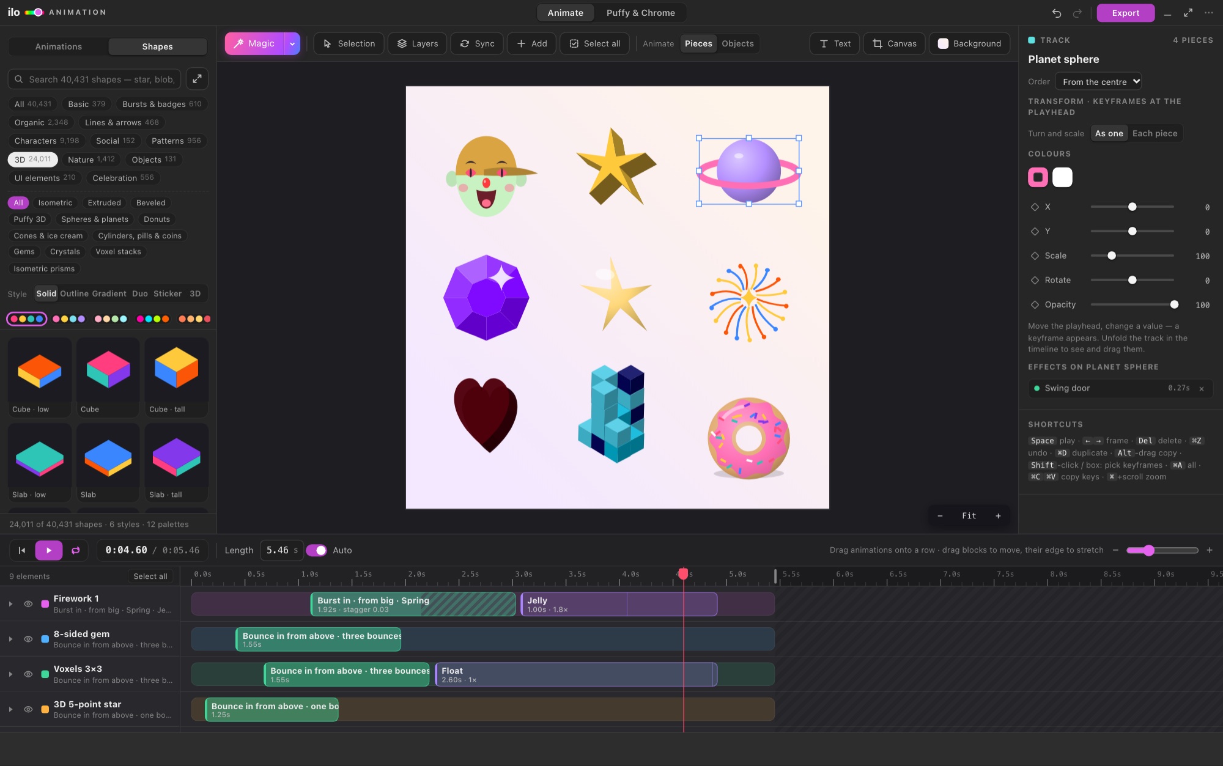Click the redo arrow icon

pos(1077,13)
